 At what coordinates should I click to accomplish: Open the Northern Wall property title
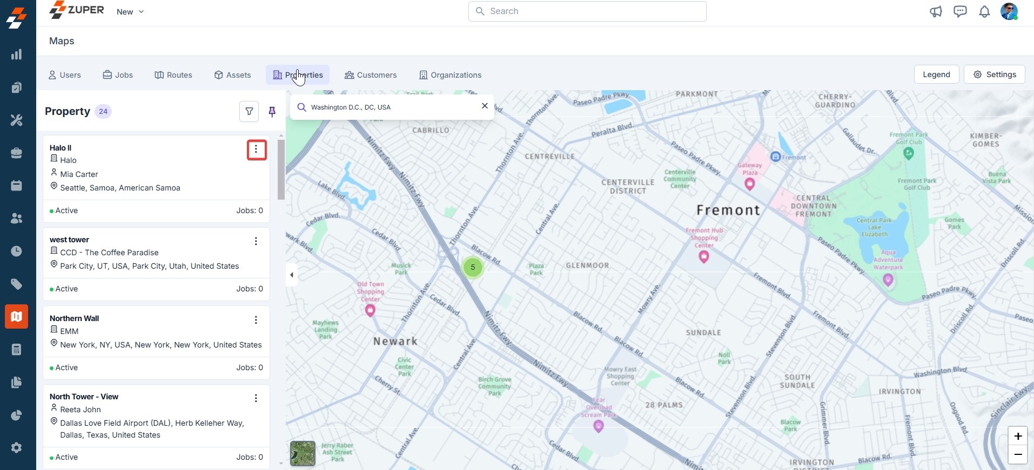tap(74, 318)
